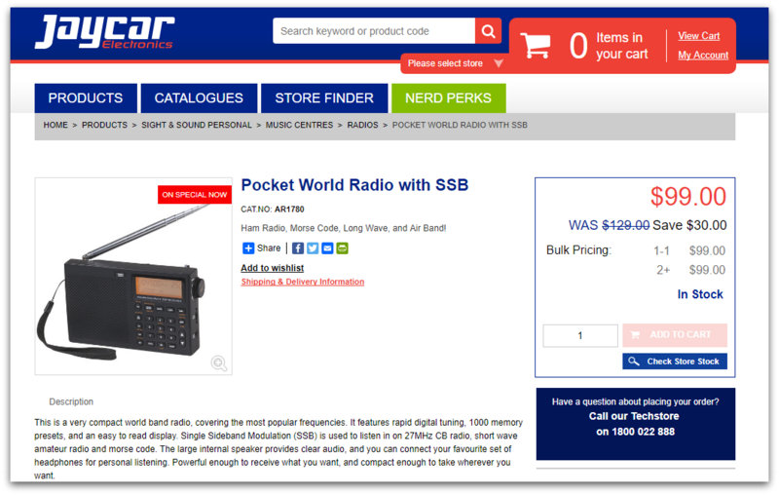
Task: Click the quantity input field
Action: pos(580,335)
